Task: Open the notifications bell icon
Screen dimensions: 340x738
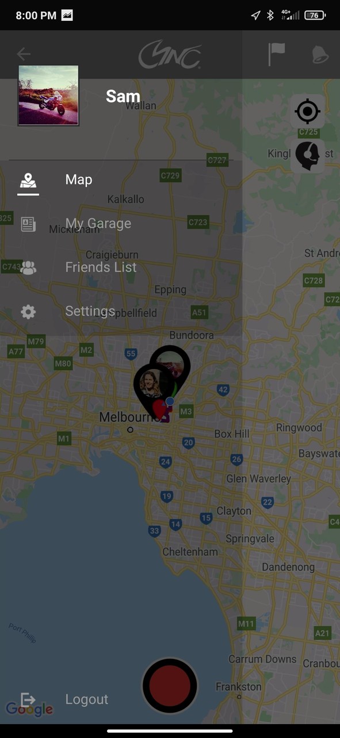Action: 320,55
